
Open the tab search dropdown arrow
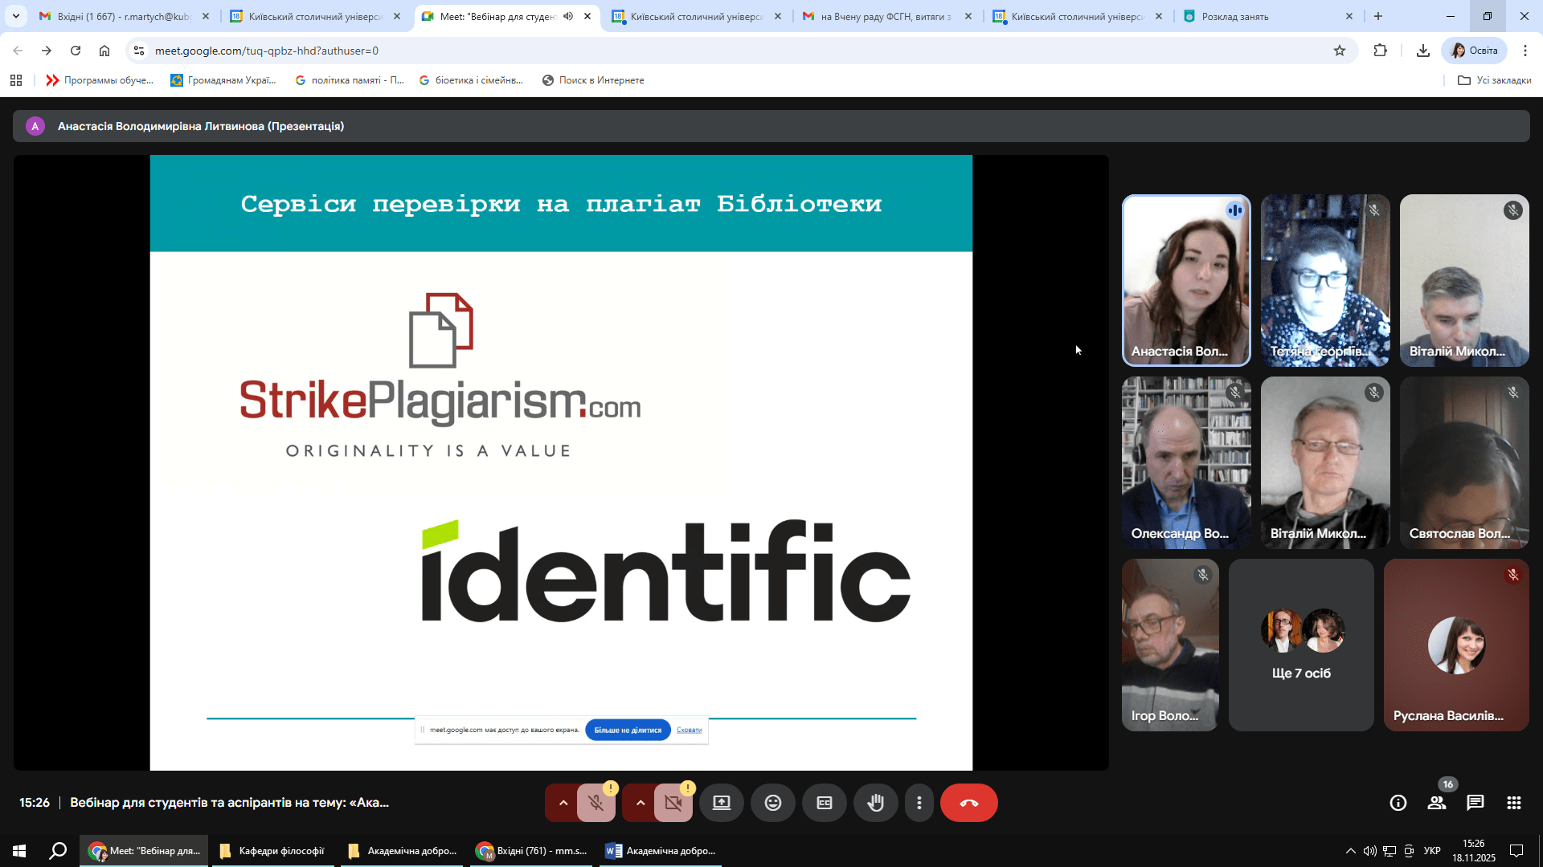[15, 16]
